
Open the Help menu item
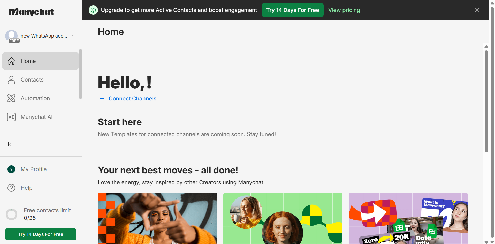[41, 188]
